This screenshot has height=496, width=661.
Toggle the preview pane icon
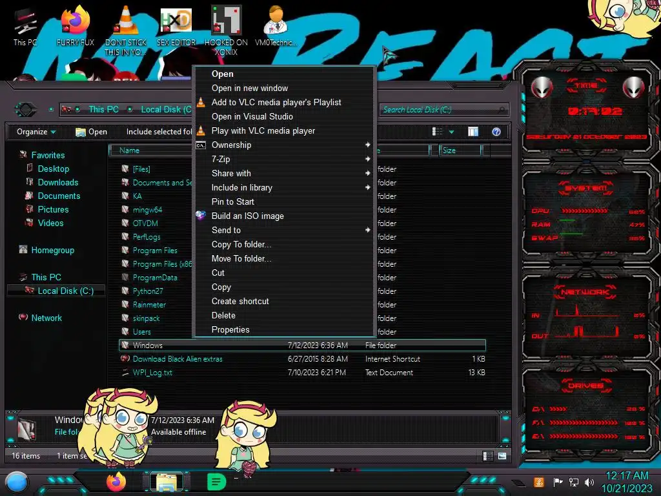(x=473, y=132)
